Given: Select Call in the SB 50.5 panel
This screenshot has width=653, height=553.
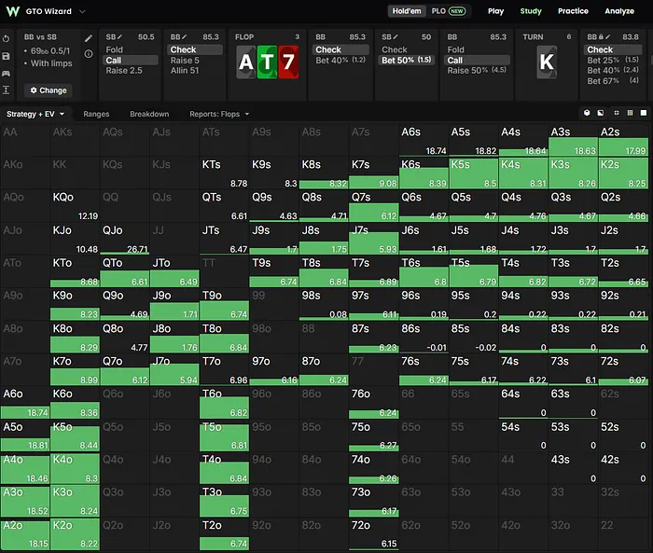Looking at the screenshot, I should [x=131, y=61].
